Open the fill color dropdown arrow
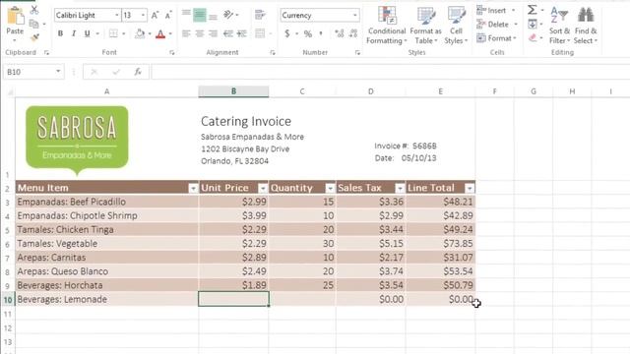 coord(150,33)
